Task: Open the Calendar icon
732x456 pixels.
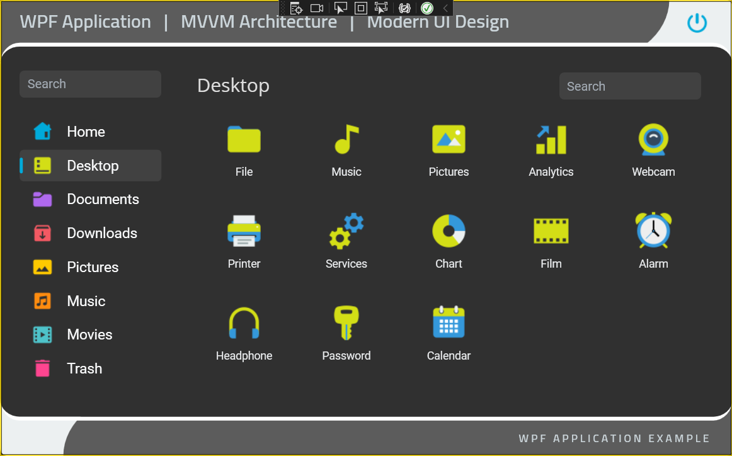Action: (x=449, y=322)
